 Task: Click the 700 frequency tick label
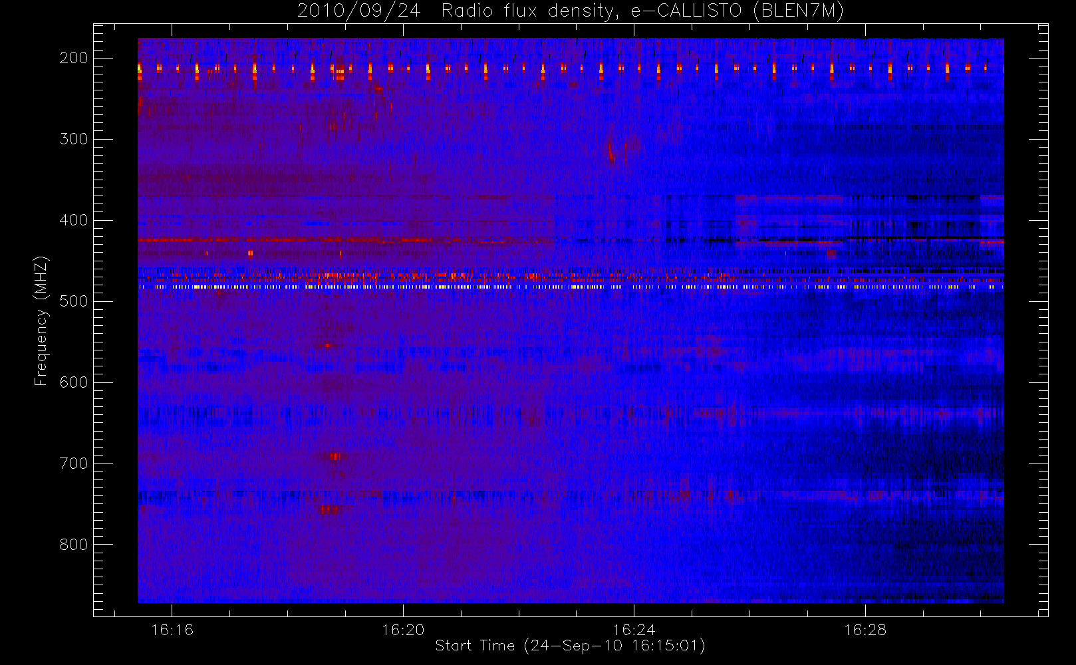[x=73, y=464]
